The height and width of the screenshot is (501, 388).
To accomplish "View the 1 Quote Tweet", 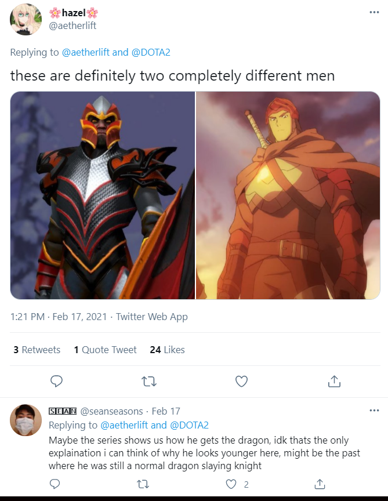I will [105, 350].
